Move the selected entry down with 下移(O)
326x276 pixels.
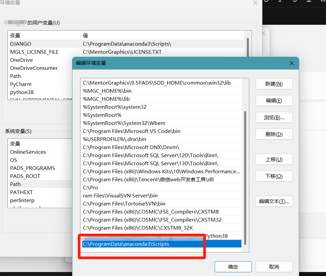click(274, 176)
